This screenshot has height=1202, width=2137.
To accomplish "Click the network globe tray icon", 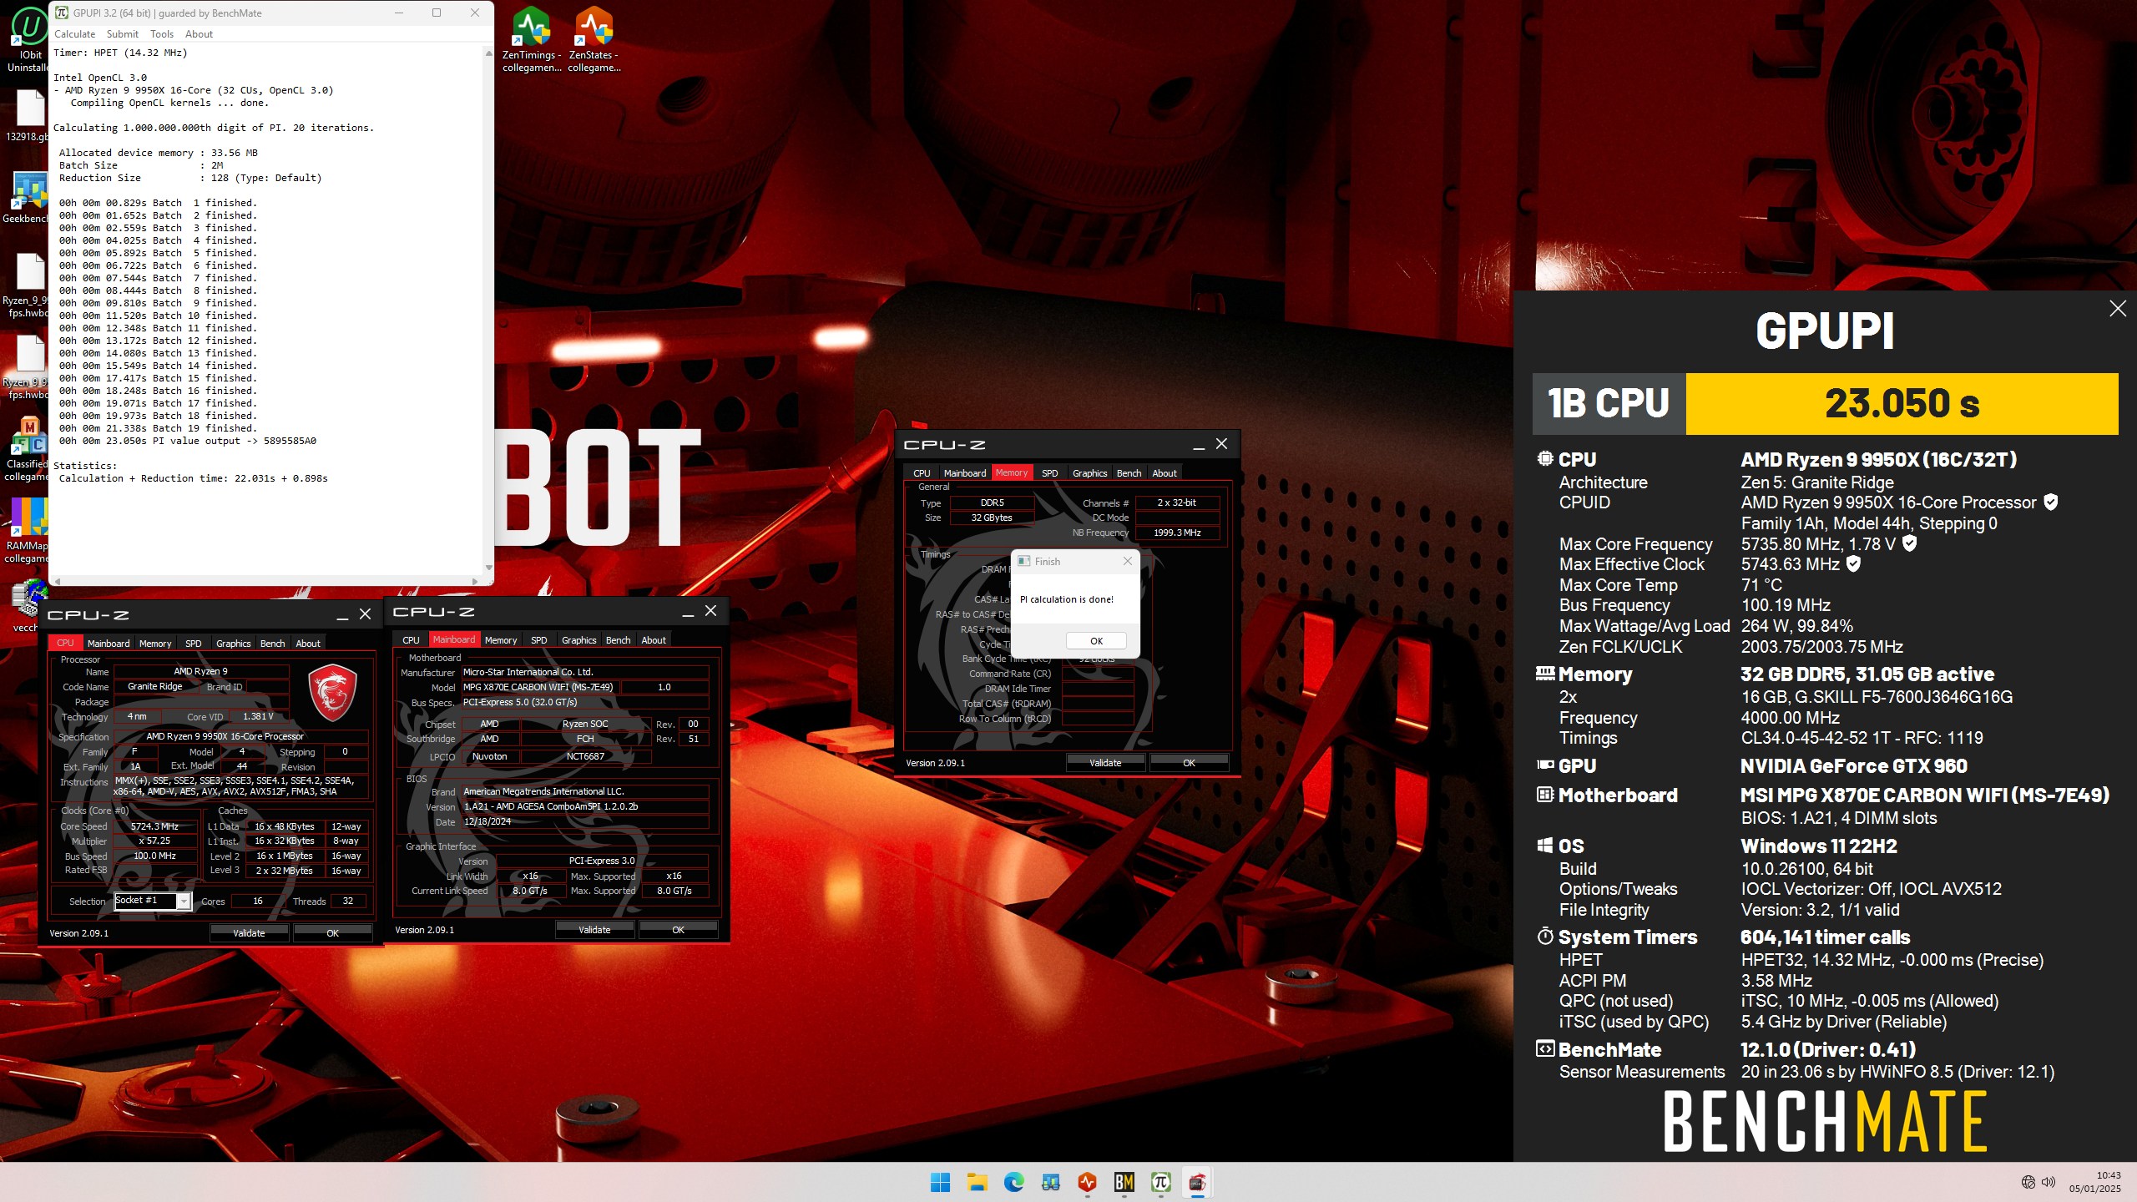I will 2028,1182.
